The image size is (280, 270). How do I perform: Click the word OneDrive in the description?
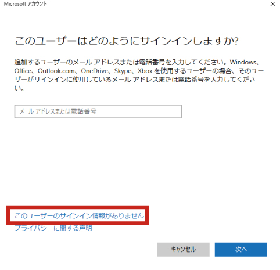coord(95,71)
